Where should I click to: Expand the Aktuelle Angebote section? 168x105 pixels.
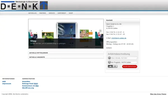point(66,57)
